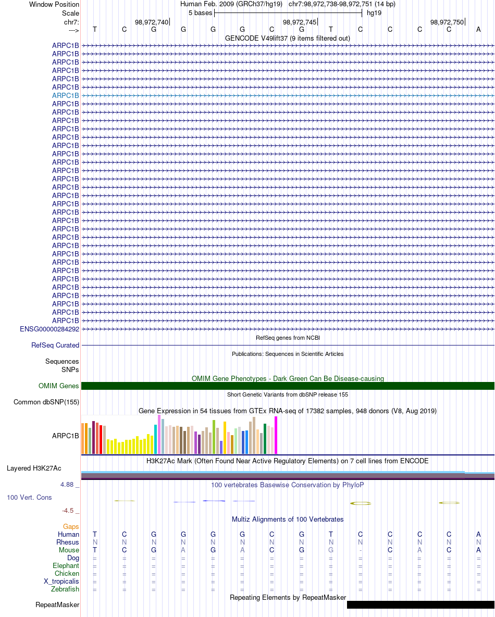Click the '5 bases' scale bar text

200,13
